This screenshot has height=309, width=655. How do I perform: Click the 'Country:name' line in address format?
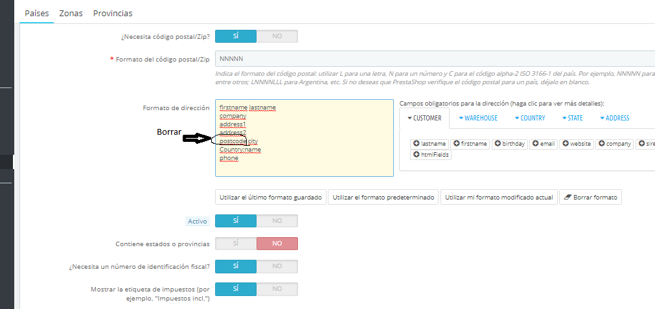tap(240, 150)
